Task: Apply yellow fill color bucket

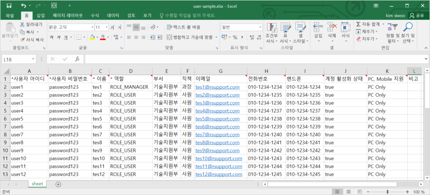Action: click(92, 37)
